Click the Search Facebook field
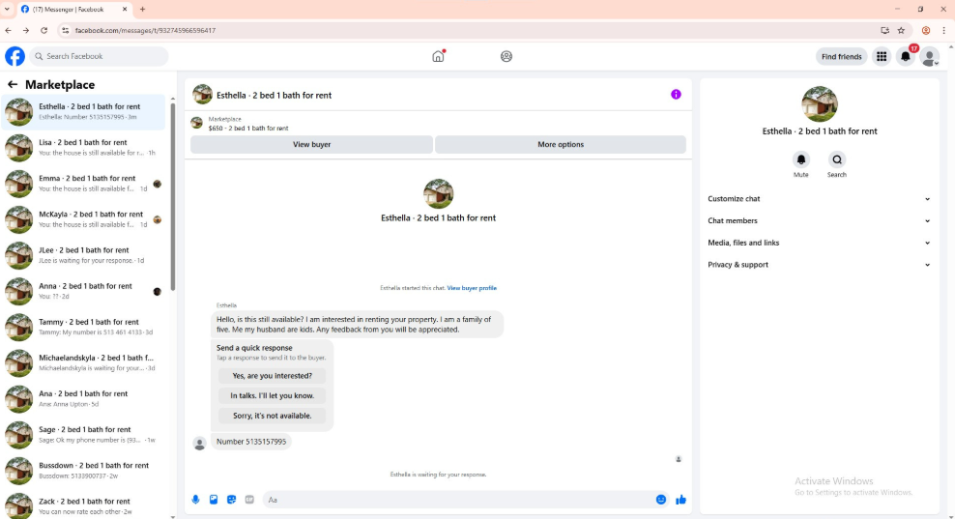Screen dimensions: 955x519 coord(99,56)
